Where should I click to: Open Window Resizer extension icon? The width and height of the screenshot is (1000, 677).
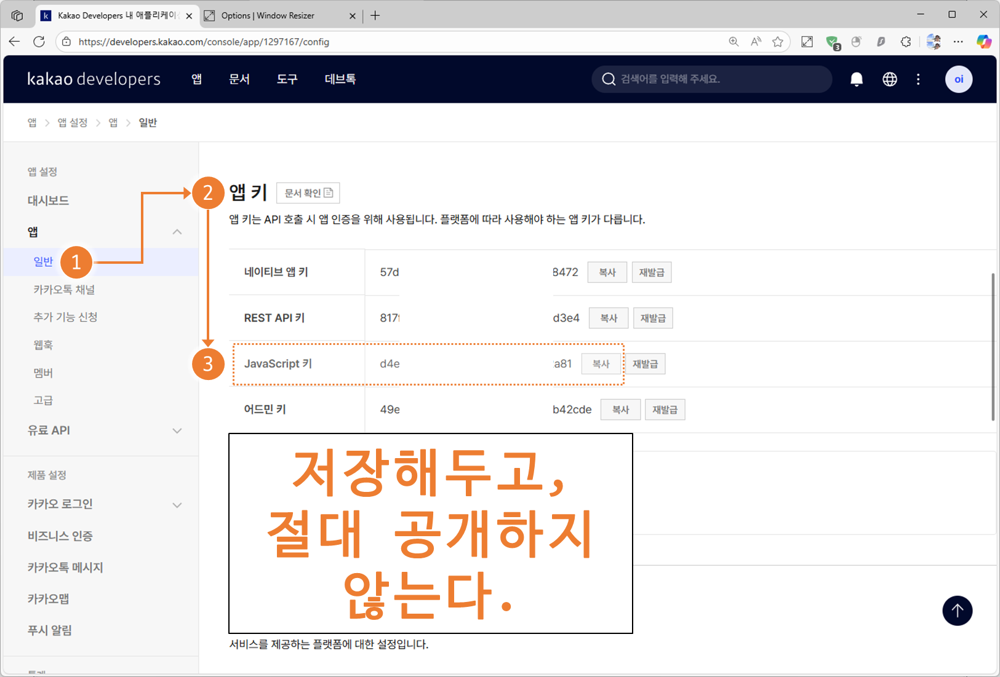click(807, 42)
